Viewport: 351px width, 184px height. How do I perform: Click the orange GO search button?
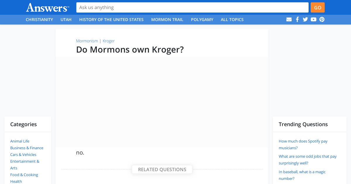pos(318,8)
